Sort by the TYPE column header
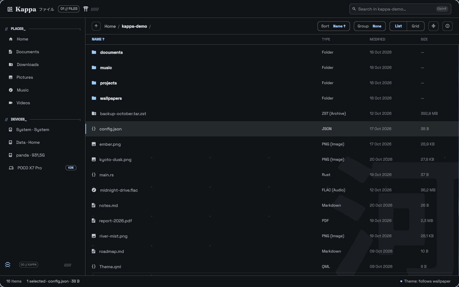This screenshot has width=459, height=287. (x=326, y=39)
